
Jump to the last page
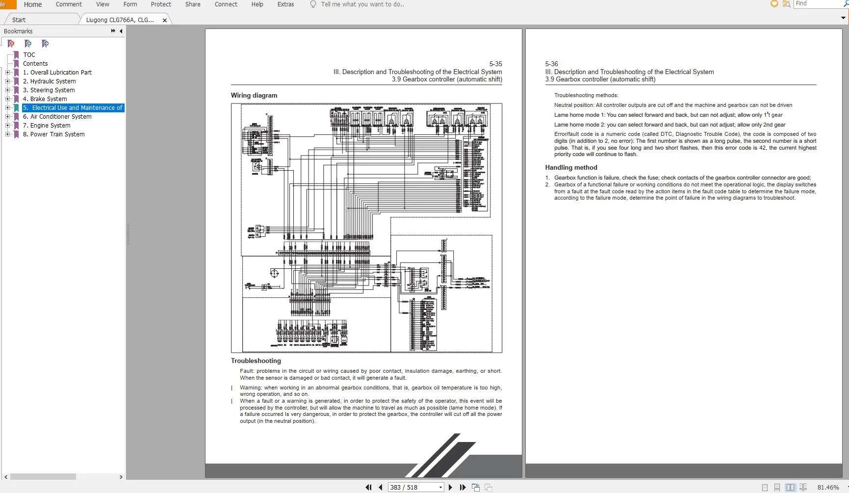[x=463, y=487]
